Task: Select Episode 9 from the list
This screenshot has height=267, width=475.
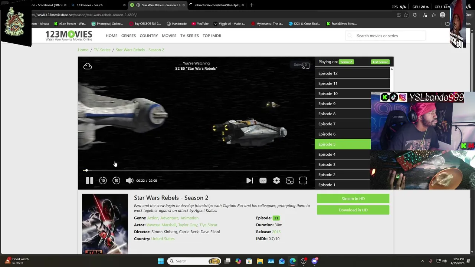Action: click(x=343, y=104)
